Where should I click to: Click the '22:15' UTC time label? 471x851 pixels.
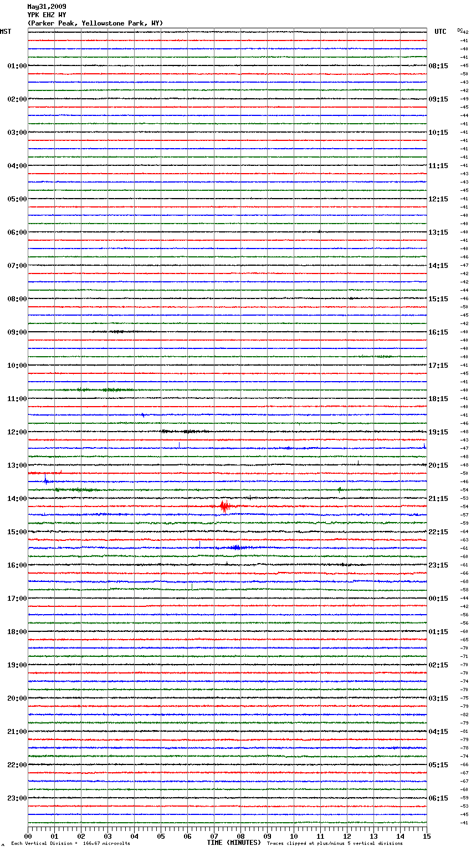(x=438, y=532)
